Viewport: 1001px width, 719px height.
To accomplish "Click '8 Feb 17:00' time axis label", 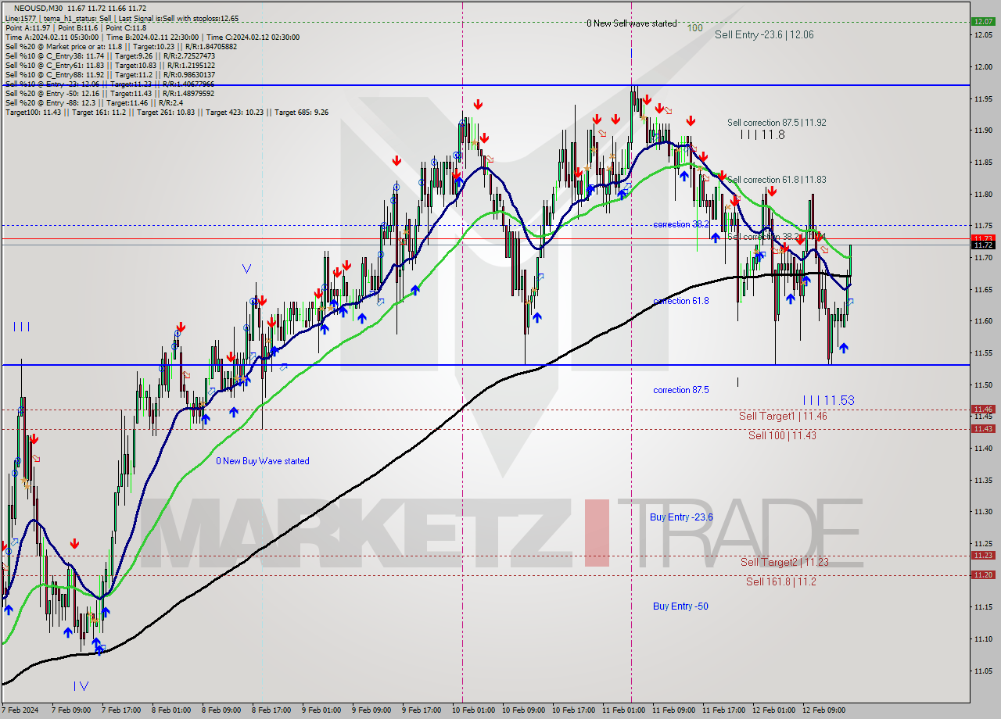I will click(x=271, y=710).
